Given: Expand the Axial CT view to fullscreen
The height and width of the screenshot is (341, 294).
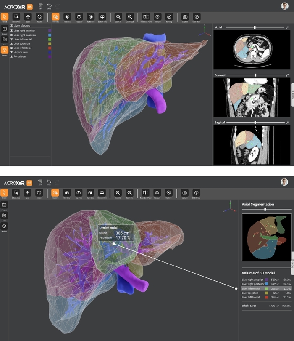Looking at the screenshot, I should [287, 27].
